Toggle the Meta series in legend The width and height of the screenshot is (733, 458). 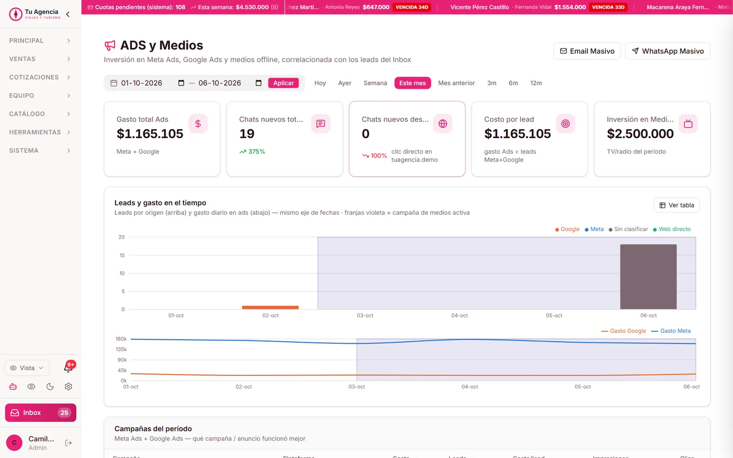coord(594,229)
